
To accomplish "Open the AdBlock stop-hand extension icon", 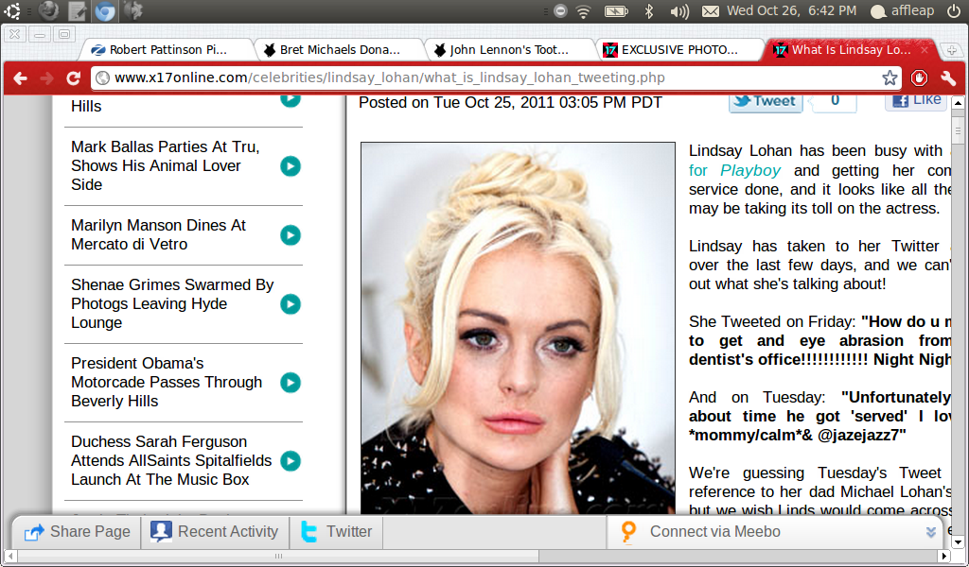I will coord(920,77).
